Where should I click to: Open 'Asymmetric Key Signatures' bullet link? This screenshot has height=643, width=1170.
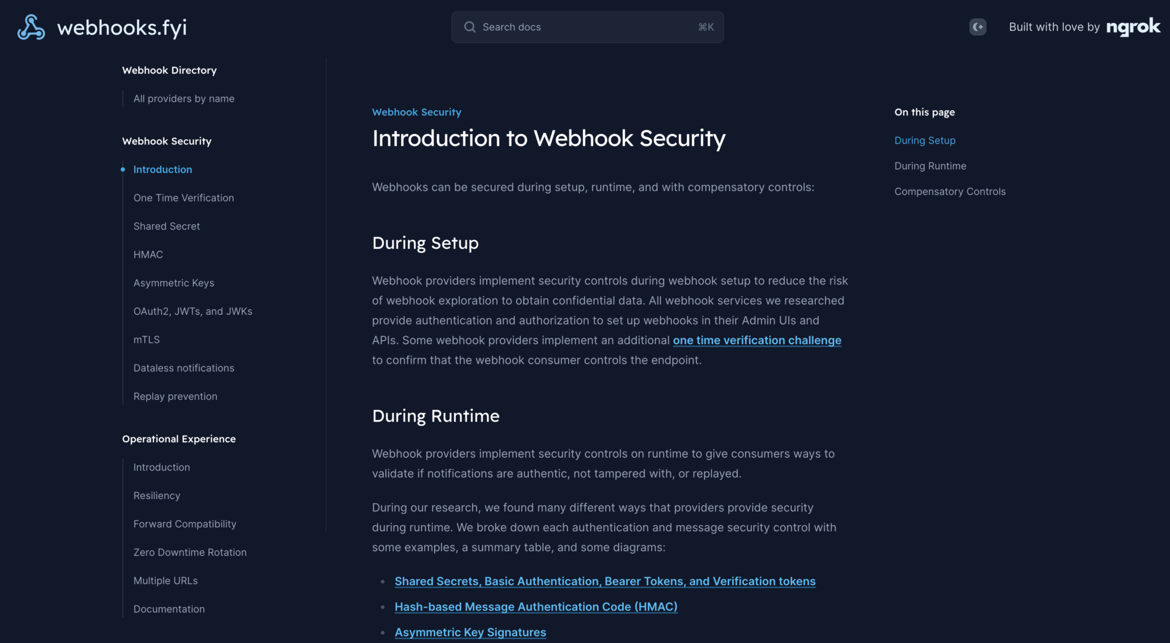click(x=470, y=632)
